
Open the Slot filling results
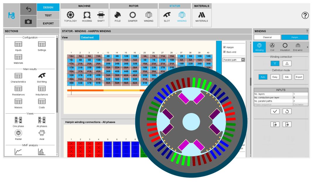point(42,77)
